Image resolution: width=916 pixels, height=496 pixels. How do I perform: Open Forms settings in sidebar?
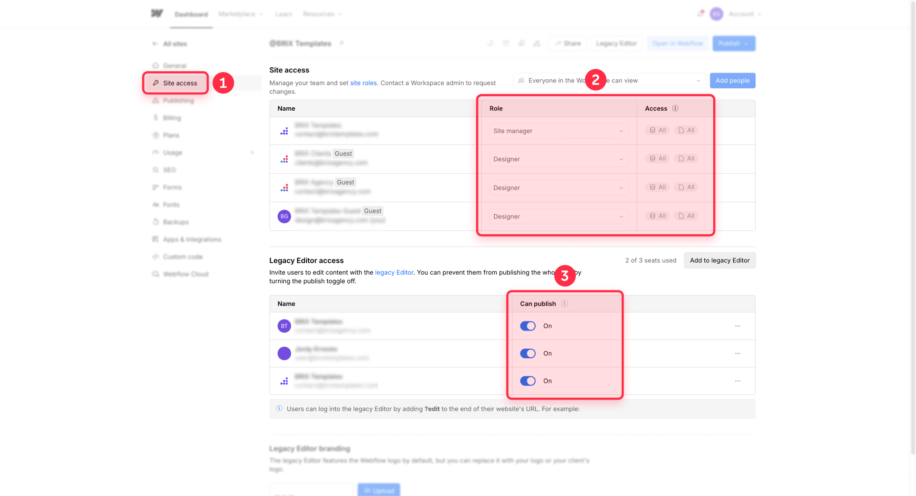pyautogui.click(x=167, y=187)
